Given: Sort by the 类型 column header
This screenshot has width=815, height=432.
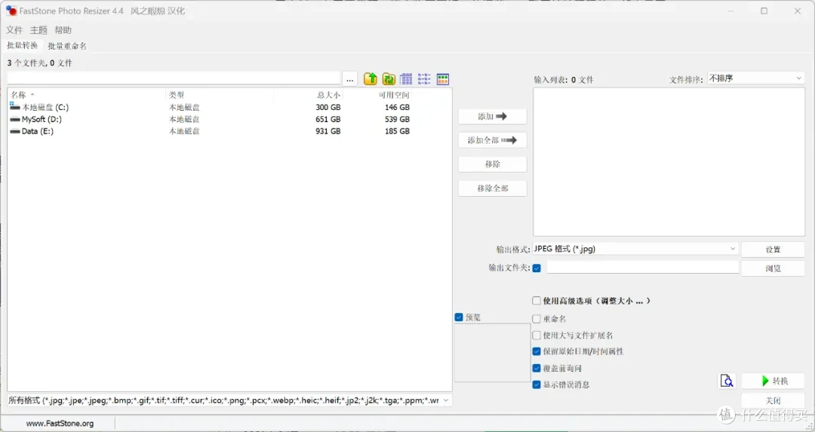Looking at the screenshot, I should coord(220,95).
